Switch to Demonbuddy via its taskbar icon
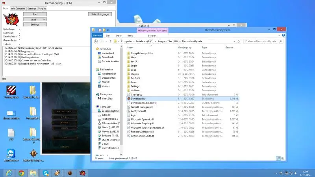 click(83, 172)
